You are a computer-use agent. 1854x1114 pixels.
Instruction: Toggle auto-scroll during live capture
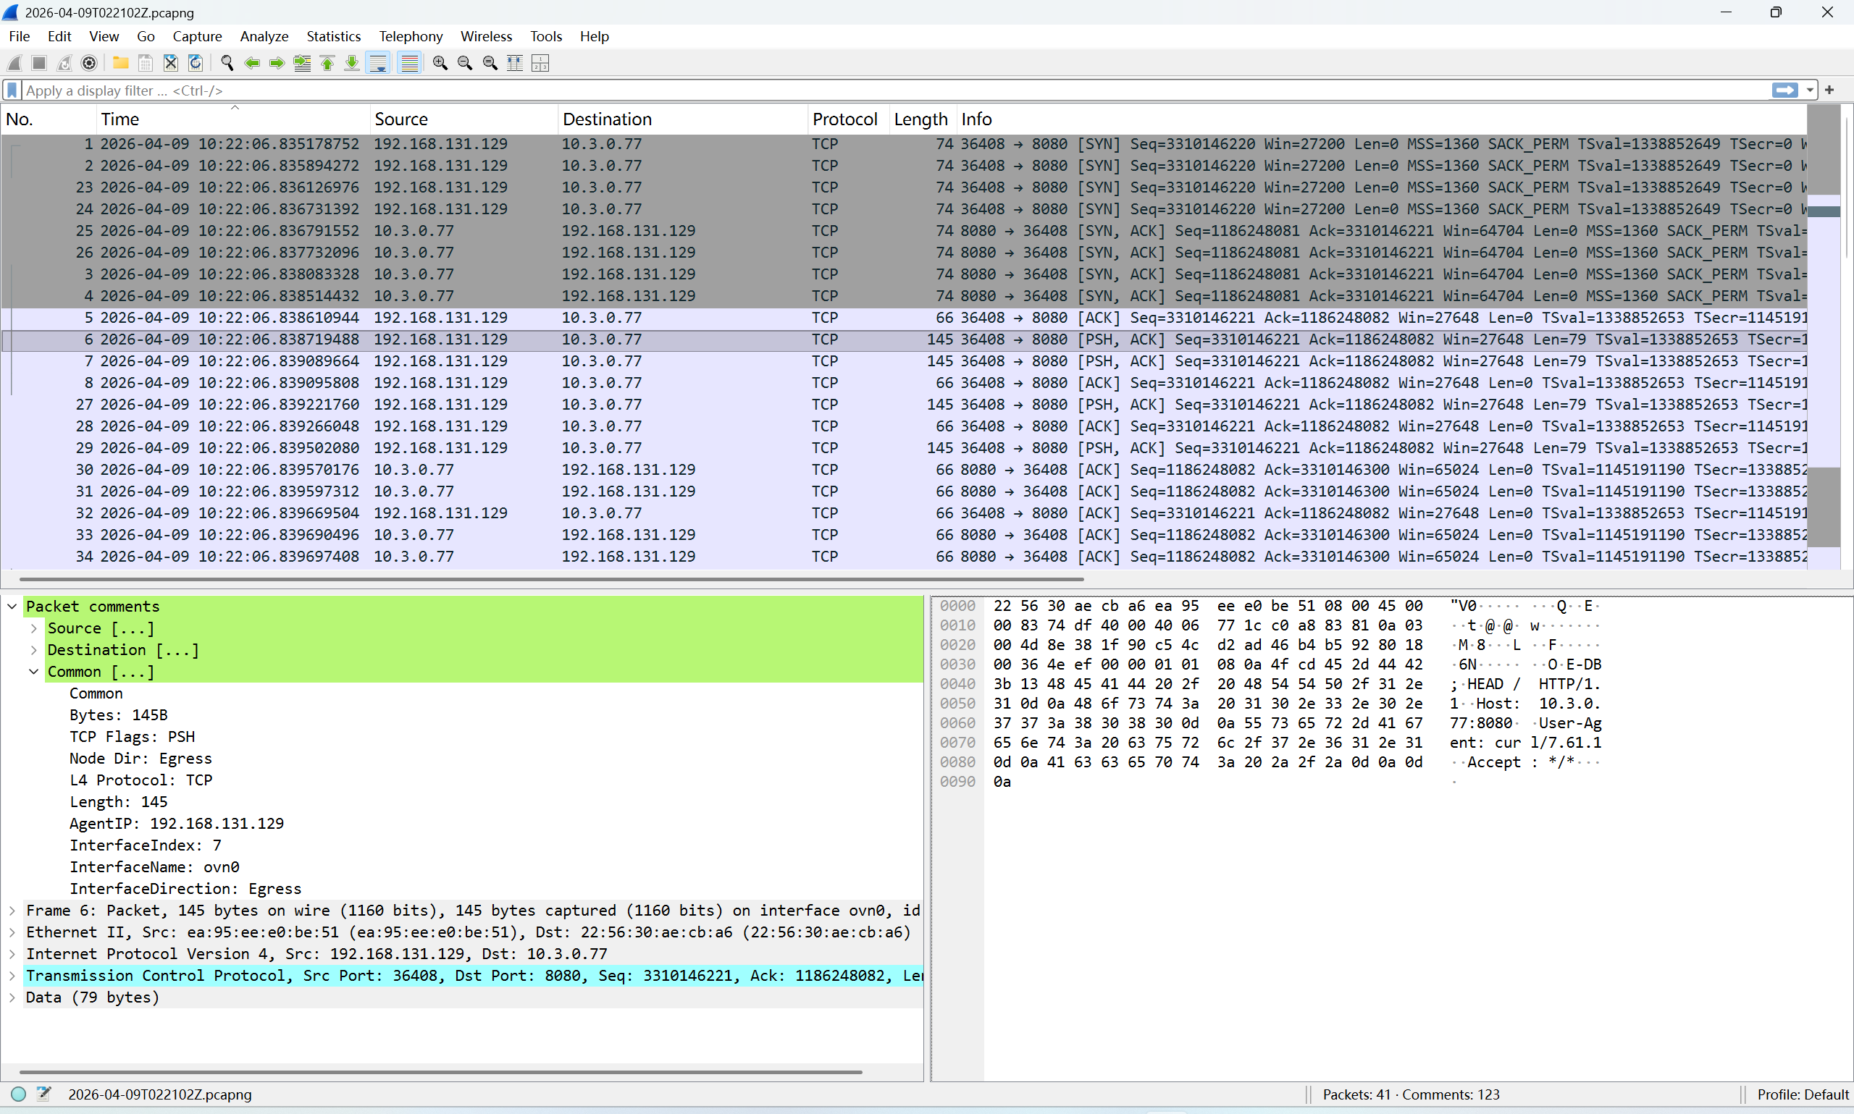pyautogui.click(x=379, y=63)
